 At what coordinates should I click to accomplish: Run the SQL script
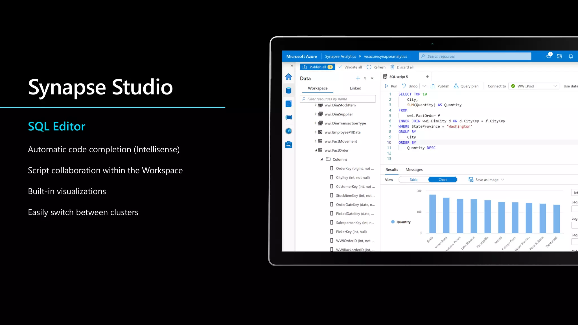pos(391,86)
